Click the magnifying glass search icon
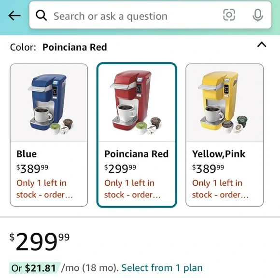The width and height of the screenshot is (280, 280). click(x=41, y=15)
